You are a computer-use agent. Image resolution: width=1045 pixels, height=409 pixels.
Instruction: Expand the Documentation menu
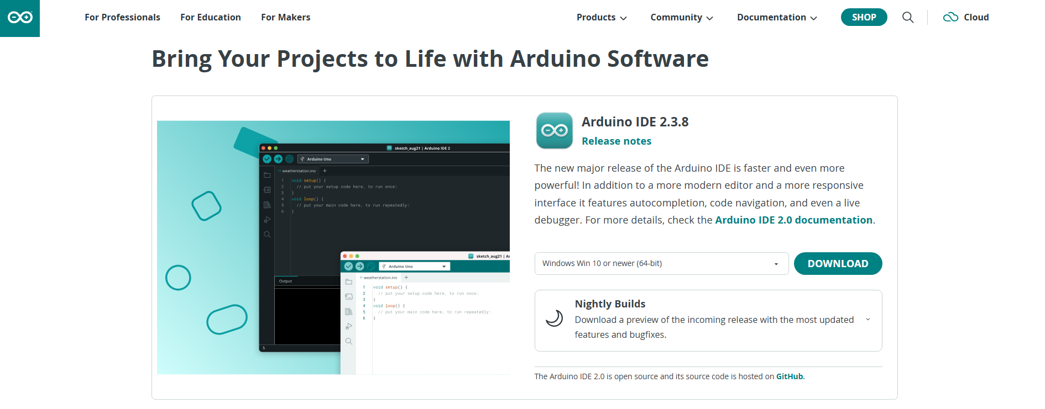(777, 17)
